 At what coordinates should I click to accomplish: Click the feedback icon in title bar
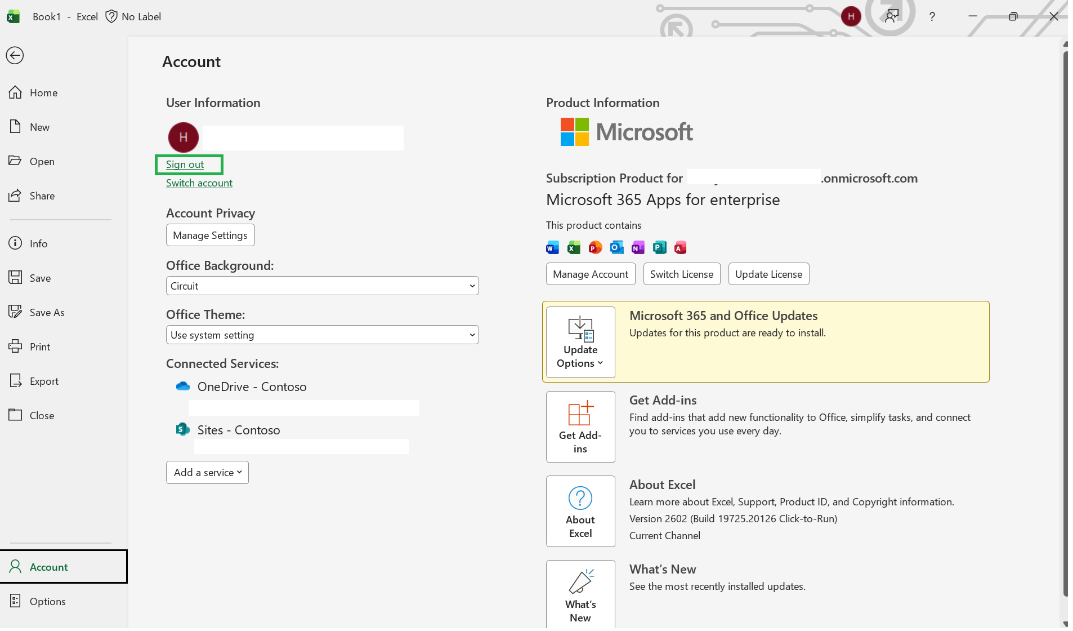[892, 16]
